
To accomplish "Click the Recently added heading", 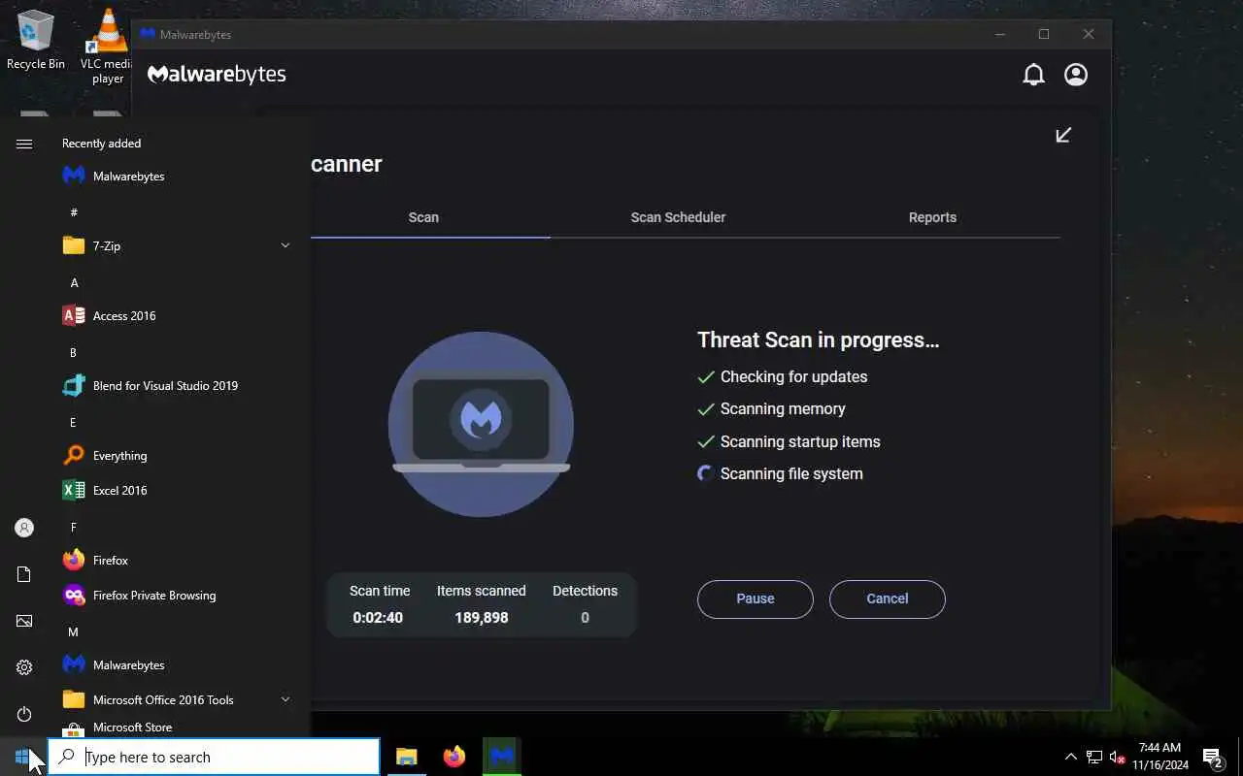I will point(101,143).
